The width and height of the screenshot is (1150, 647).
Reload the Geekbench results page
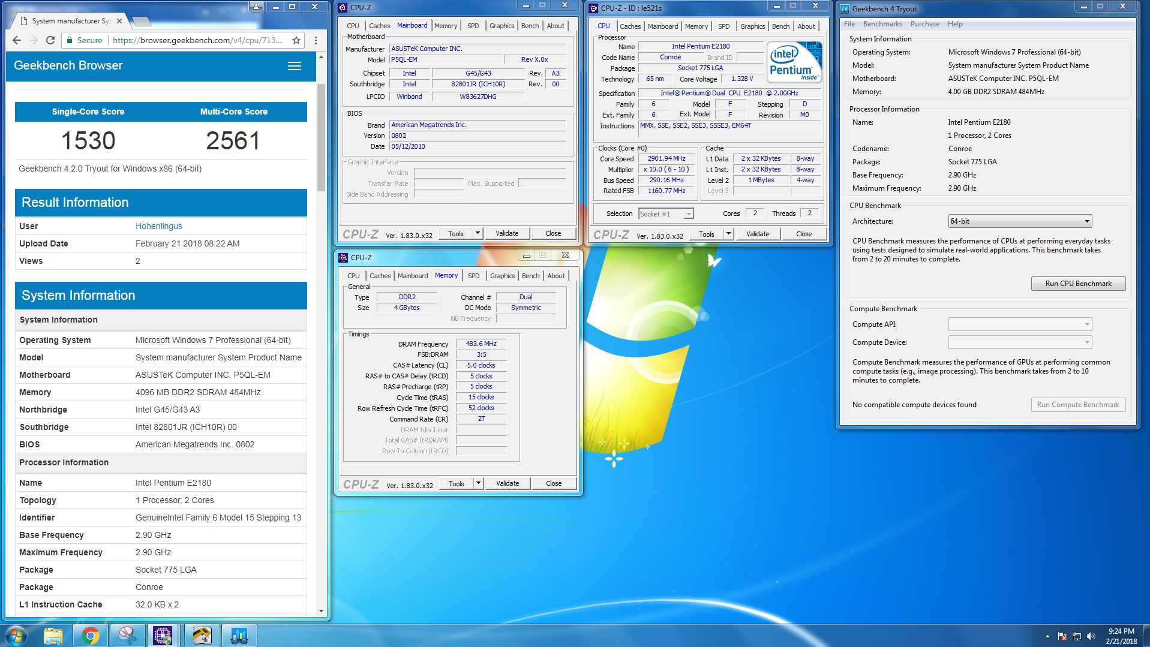point(50,40)
